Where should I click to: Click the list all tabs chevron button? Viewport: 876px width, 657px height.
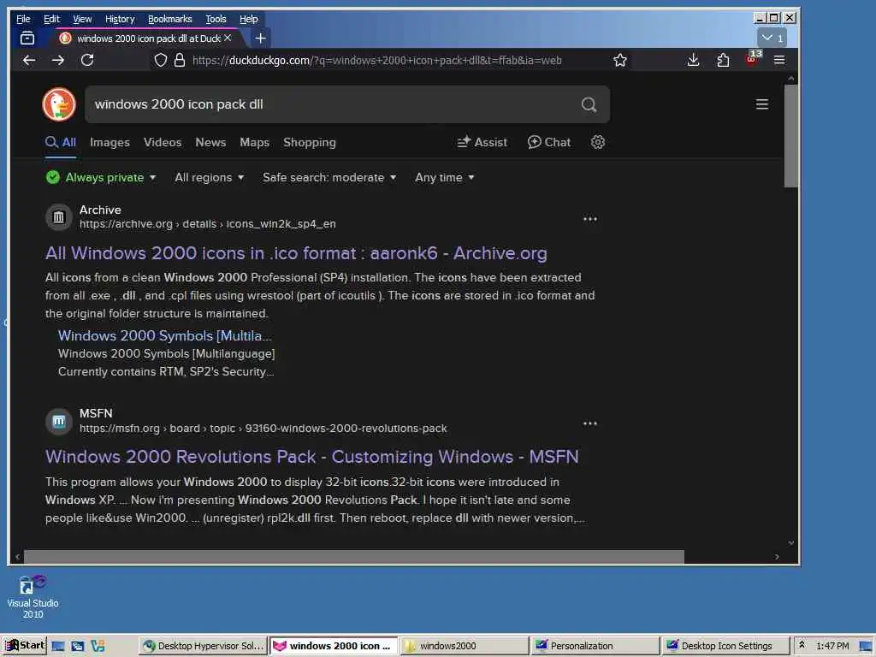772,38
